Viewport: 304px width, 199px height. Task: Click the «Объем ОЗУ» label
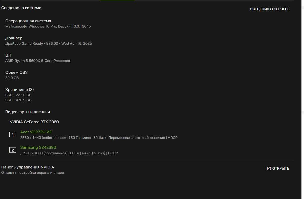[x=16, y=72]
